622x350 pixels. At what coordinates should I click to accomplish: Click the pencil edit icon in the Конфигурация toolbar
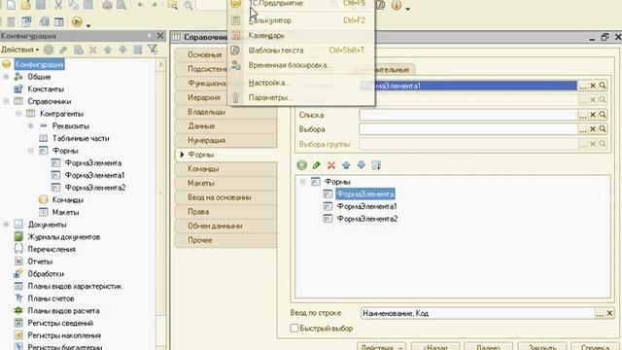coord(63,50)
